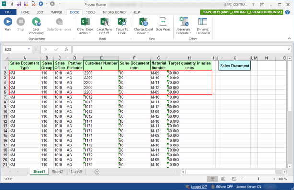Expand the Other iBook Action dropdown
Screen dimensions: 294x190
point(85,26)
